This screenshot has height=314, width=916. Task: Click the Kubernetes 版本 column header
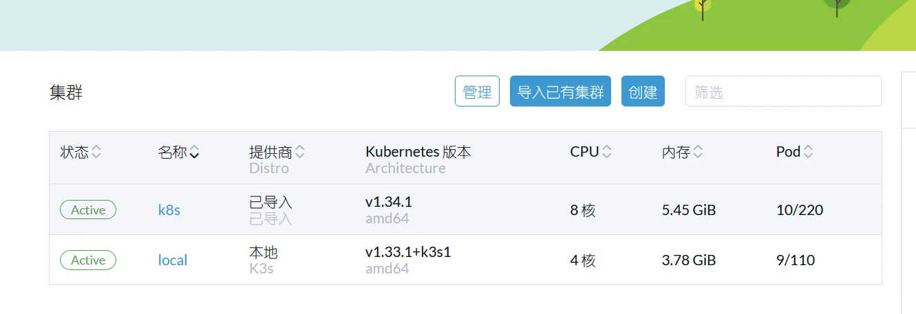(x=418, y=153)
